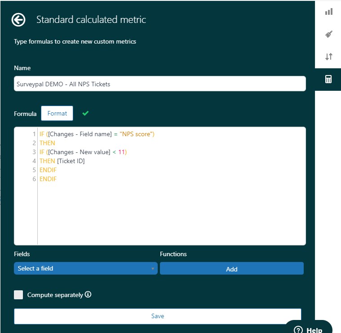Viewport: 341px width, 333px height.
Task: Click in the metric Name input field
Action: (159, 84)
